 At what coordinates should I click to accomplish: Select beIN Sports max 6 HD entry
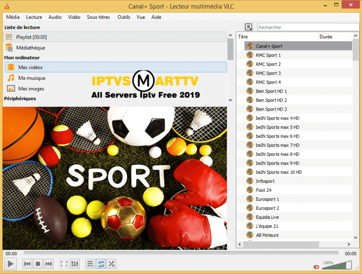click(298, 136)
